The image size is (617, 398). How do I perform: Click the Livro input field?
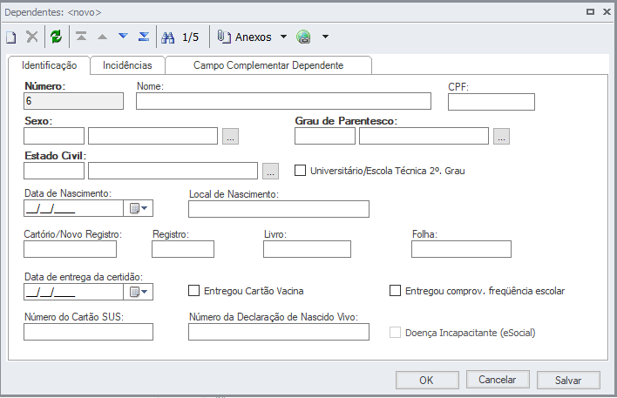(x=307, y=249)
